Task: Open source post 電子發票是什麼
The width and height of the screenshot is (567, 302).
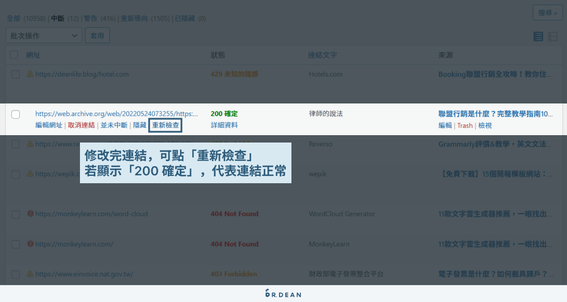Action: pyautogui.click(x=496, y=274)
